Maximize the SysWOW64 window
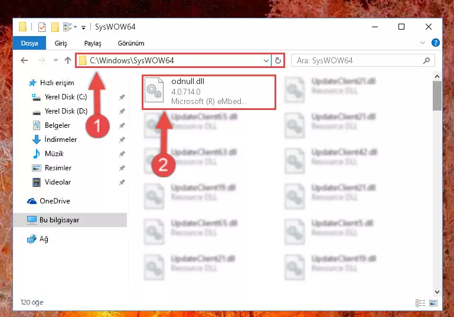Image resolution: width=454 pixels, height=317 pixels. point(401,27)
